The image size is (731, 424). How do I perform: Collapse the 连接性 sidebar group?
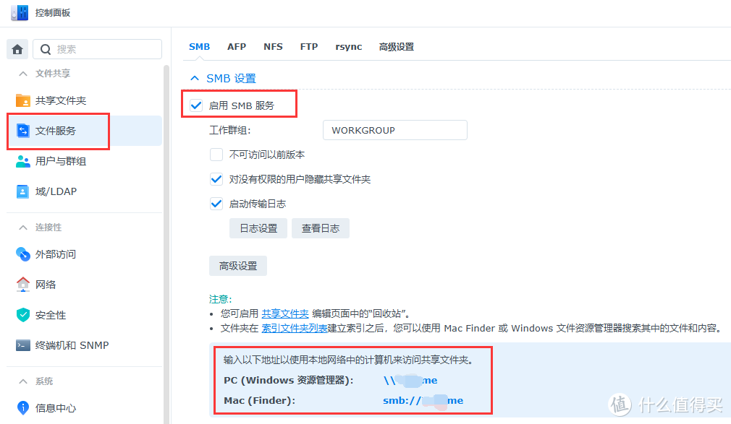(x=23, y=227)
